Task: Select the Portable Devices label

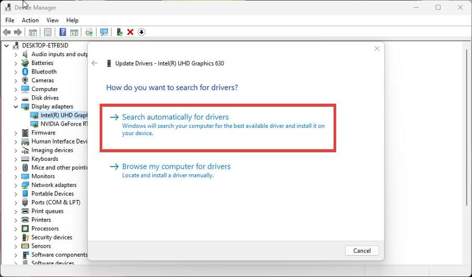Action: [x=52, y=194]
